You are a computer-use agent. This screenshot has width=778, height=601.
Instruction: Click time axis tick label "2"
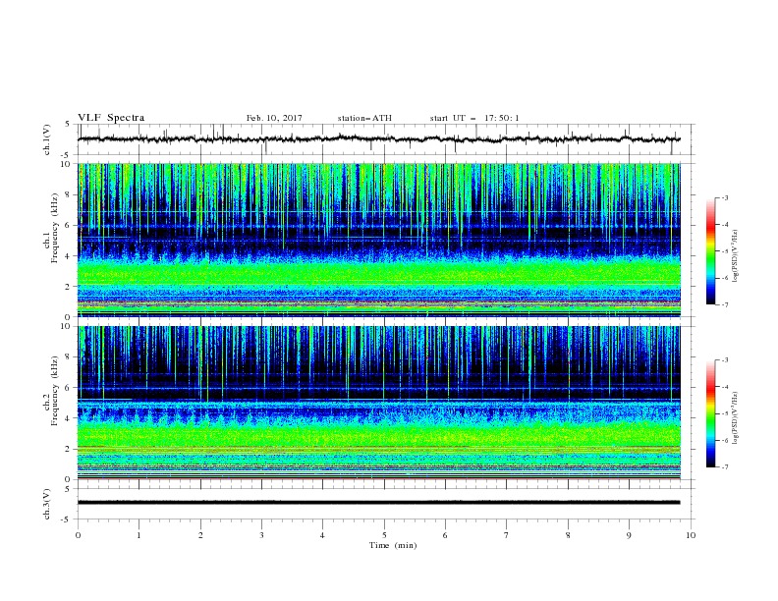[200, 535]
